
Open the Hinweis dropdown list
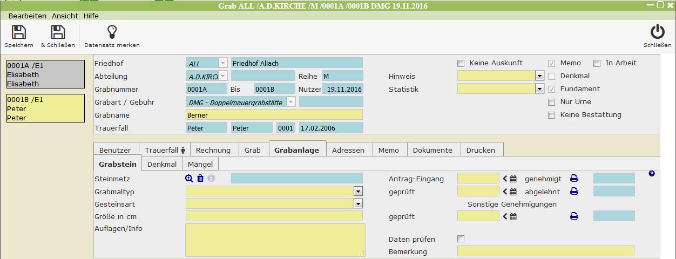[539, 76]
